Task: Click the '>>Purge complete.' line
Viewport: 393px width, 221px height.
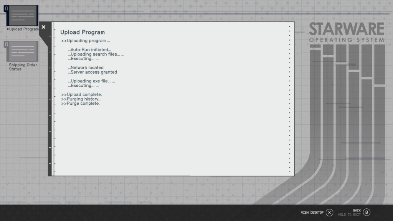Action: pos(81,104)
